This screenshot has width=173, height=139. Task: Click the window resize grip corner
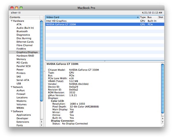coord(163,126)
